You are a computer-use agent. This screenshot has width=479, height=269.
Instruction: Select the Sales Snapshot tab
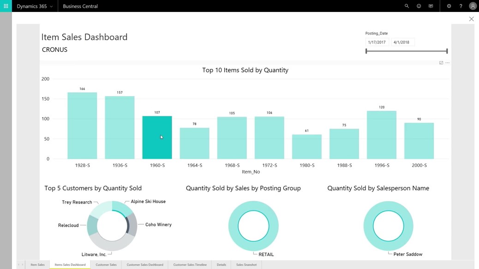coord(246,265)
